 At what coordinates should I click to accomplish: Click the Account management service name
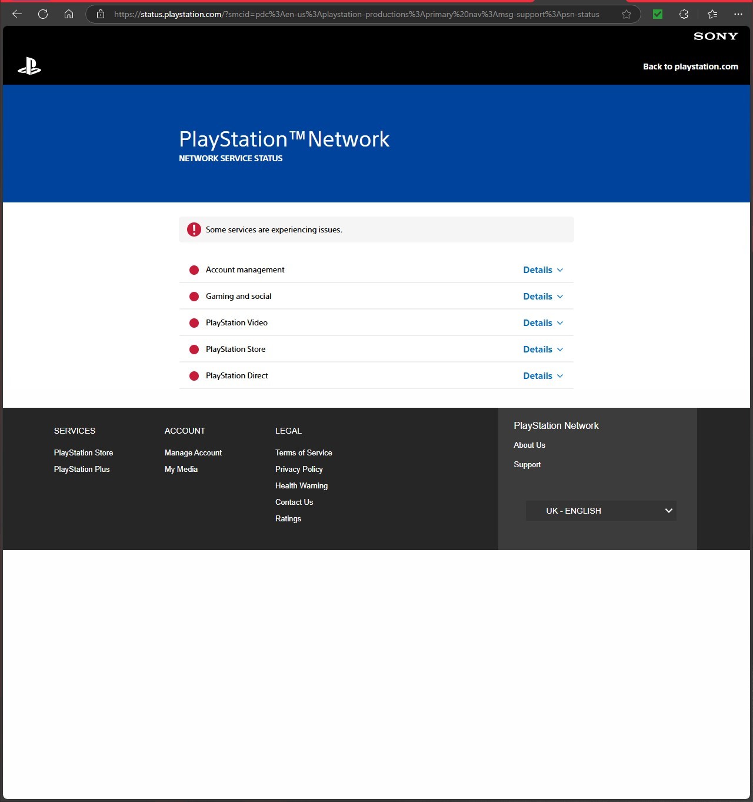pyautogui.click(x=245, y=269)
